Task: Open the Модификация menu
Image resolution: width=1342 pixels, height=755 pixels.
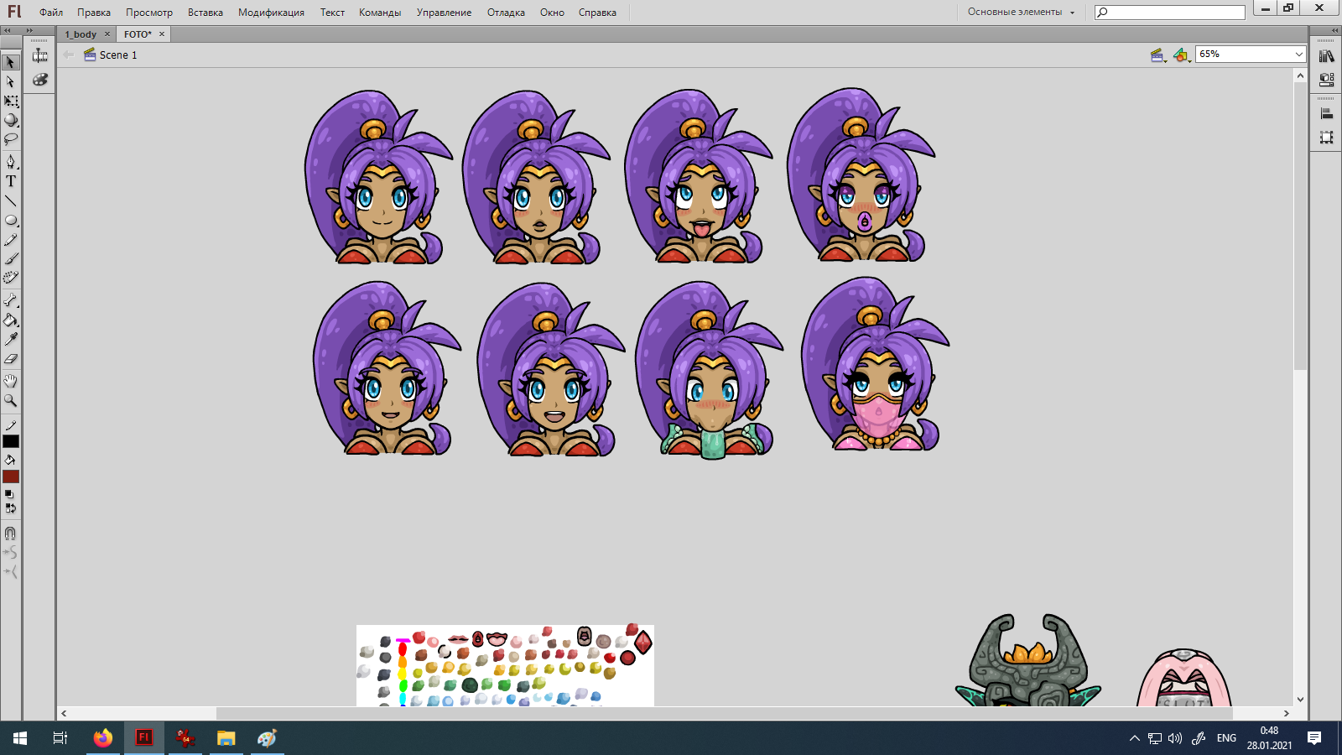Action: [271, 13]
